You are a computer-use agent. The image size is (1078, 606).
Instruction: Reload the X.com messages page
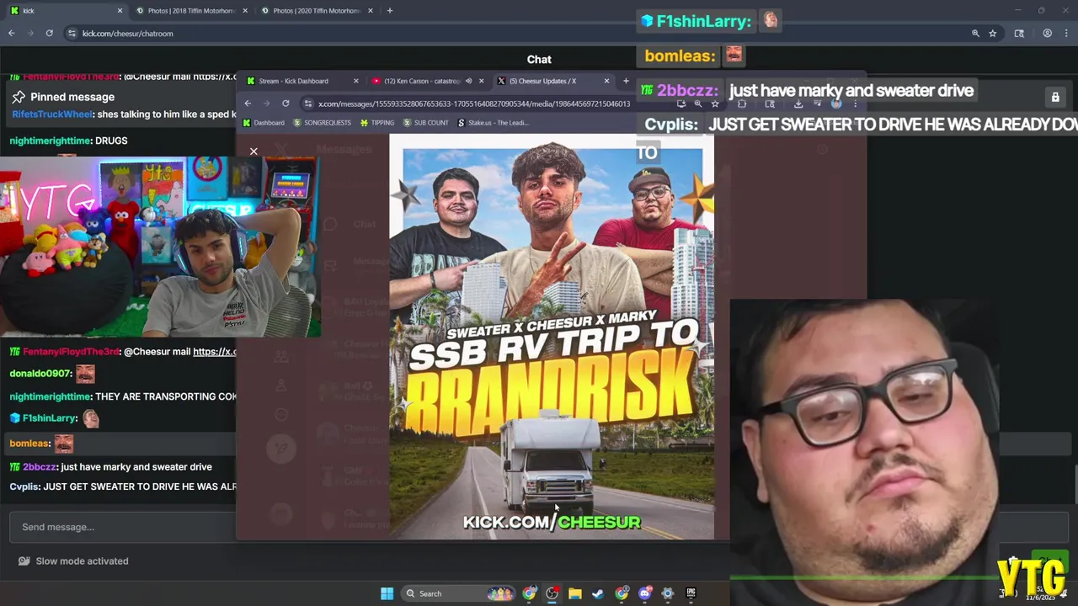point(286,104)
